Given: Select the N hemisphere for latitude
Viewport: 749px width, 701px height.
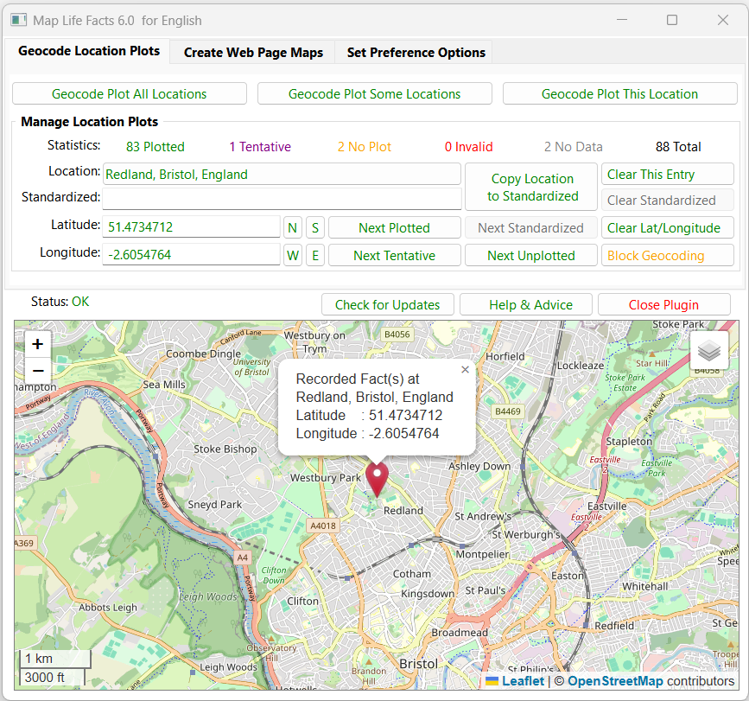Looking at the screenshot, I should [x=292, y=226].
